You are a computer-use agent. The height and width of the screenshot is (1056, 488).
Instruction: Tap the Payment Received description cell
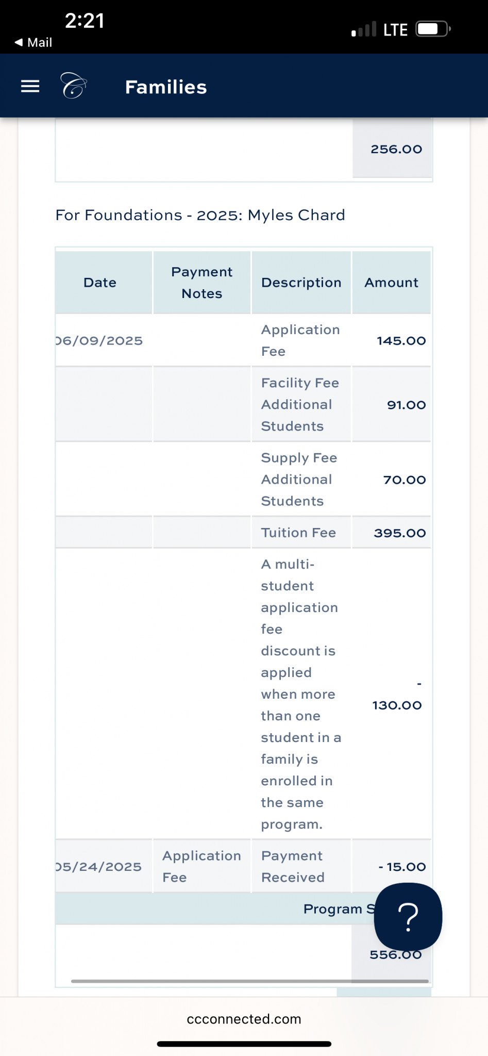coord(293,866)
